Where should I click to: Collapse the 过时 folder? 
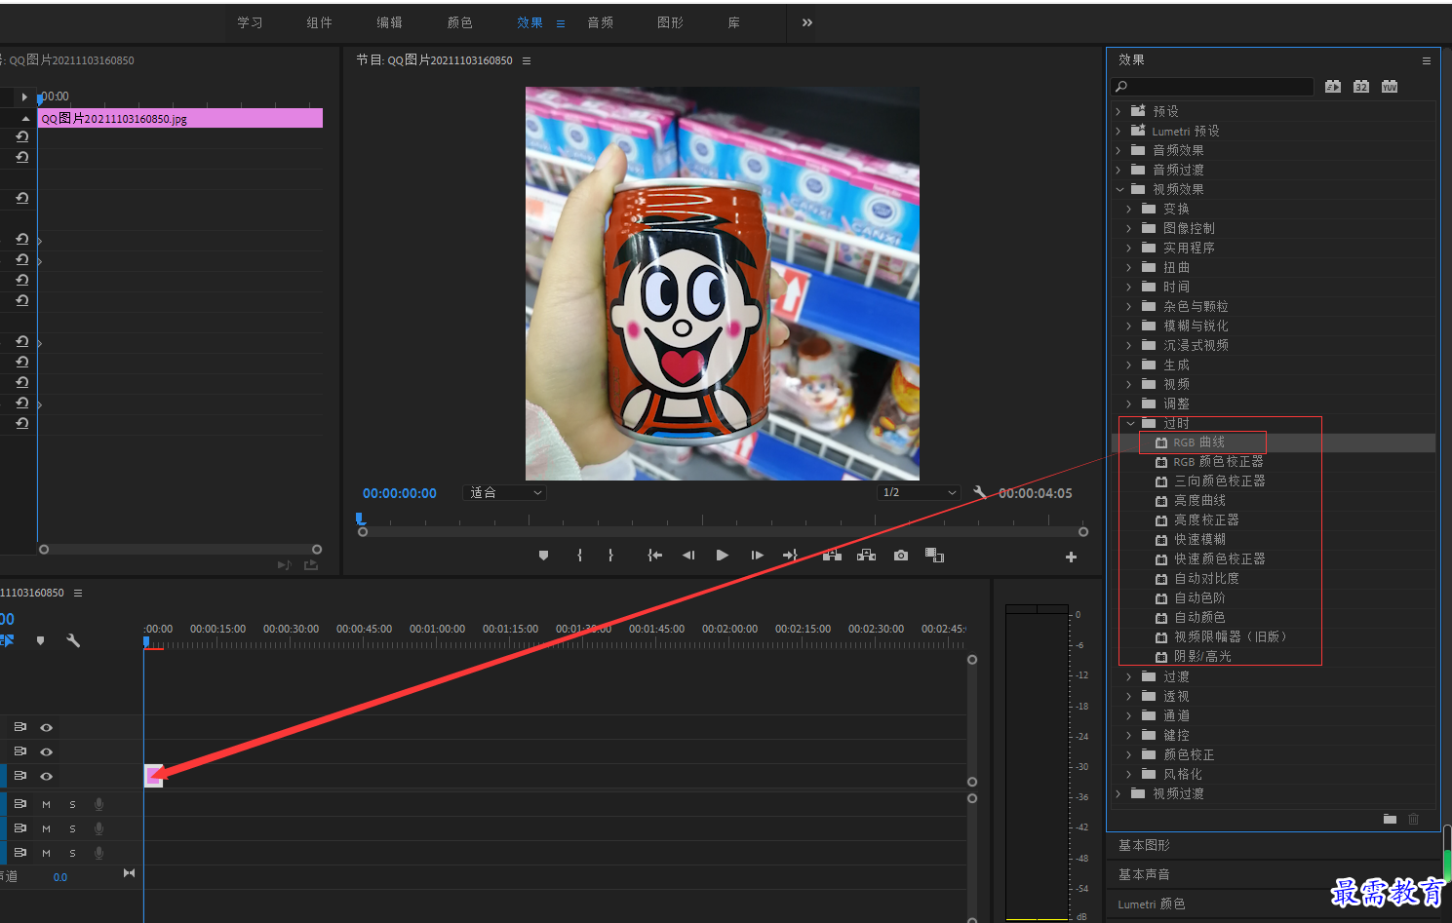coord(1130,423)
